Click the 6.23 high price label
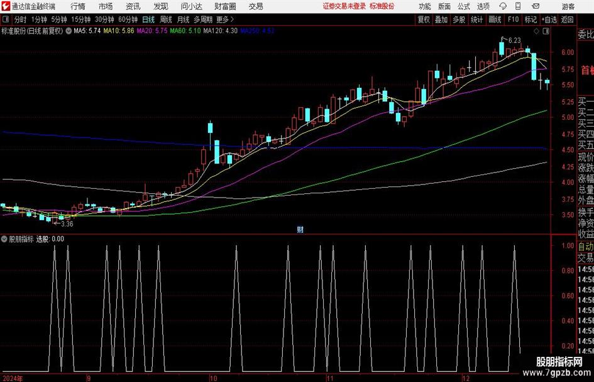 (x=514, y=41)
